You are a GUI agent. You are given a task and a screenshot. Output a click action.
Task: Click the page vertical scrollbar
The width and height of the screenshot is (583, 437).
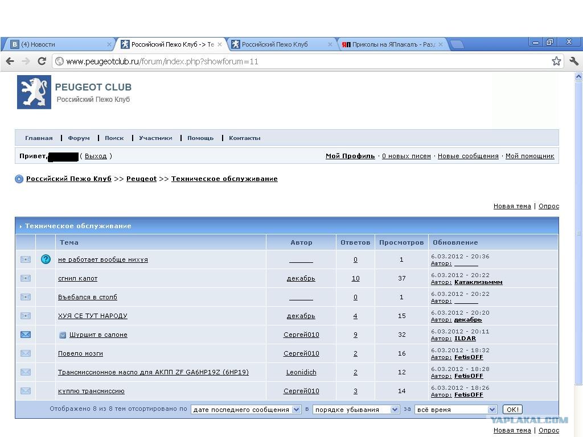coord(578,232)
